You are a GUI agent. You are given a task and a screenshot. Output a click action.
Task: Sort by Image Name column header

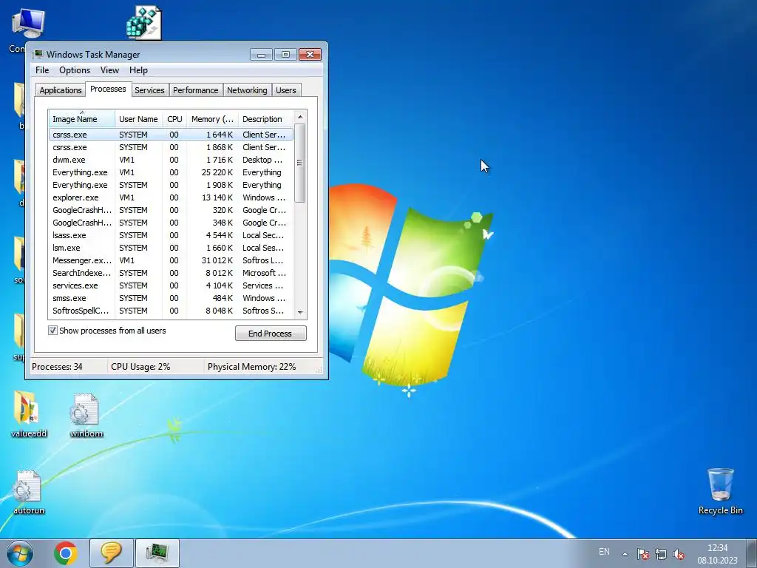pyautogui.click(x=81, y=119)
